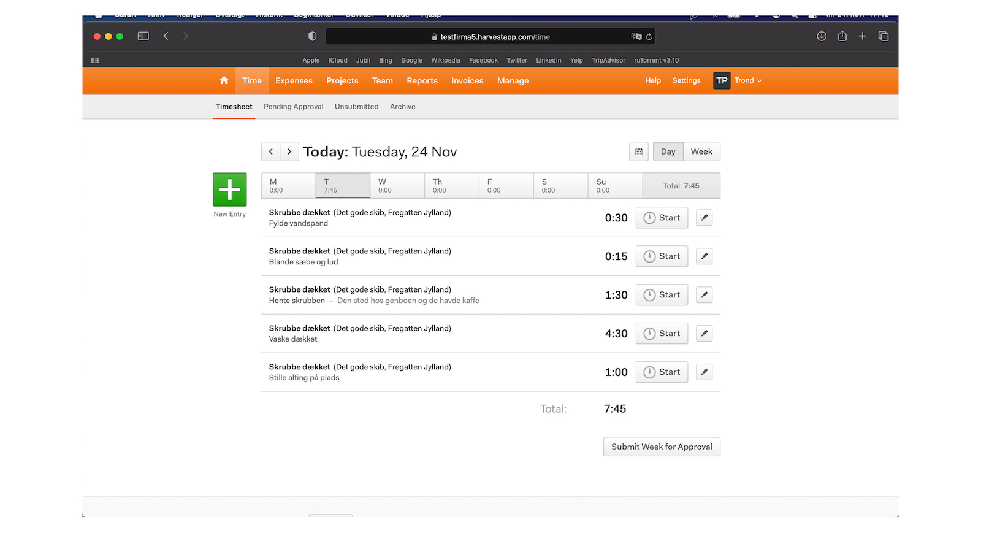
Task: Reload the page in address bar
Action: (649, 37)
